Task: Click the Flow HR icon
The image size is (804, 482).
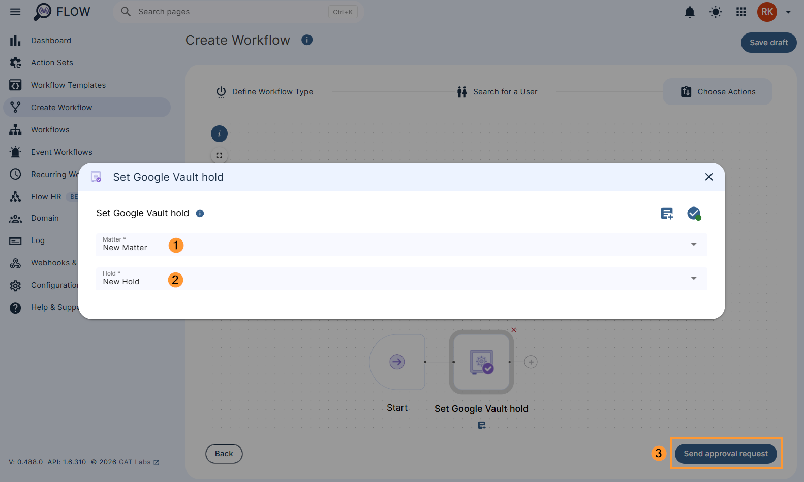Action: [x=15, y=196]
